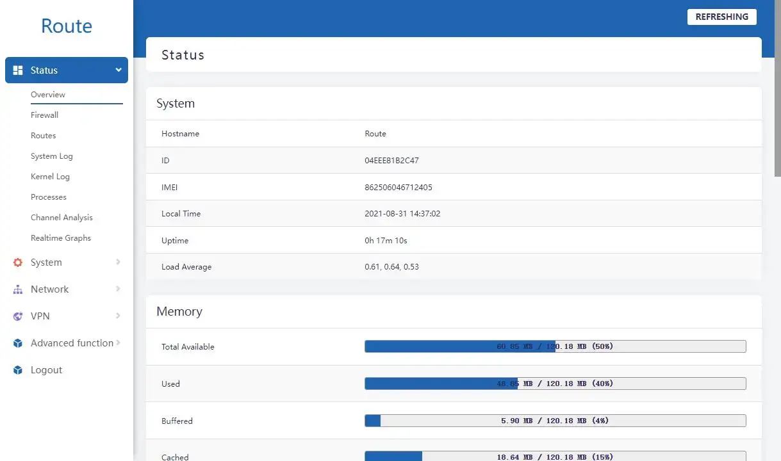Click the REFRESHING button

pyautogui.click(x=722, y=17)
